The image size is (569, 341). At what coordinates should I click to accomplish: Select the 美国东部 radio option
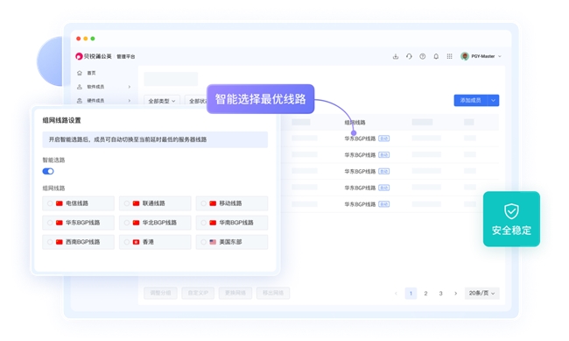coord(204,242)
